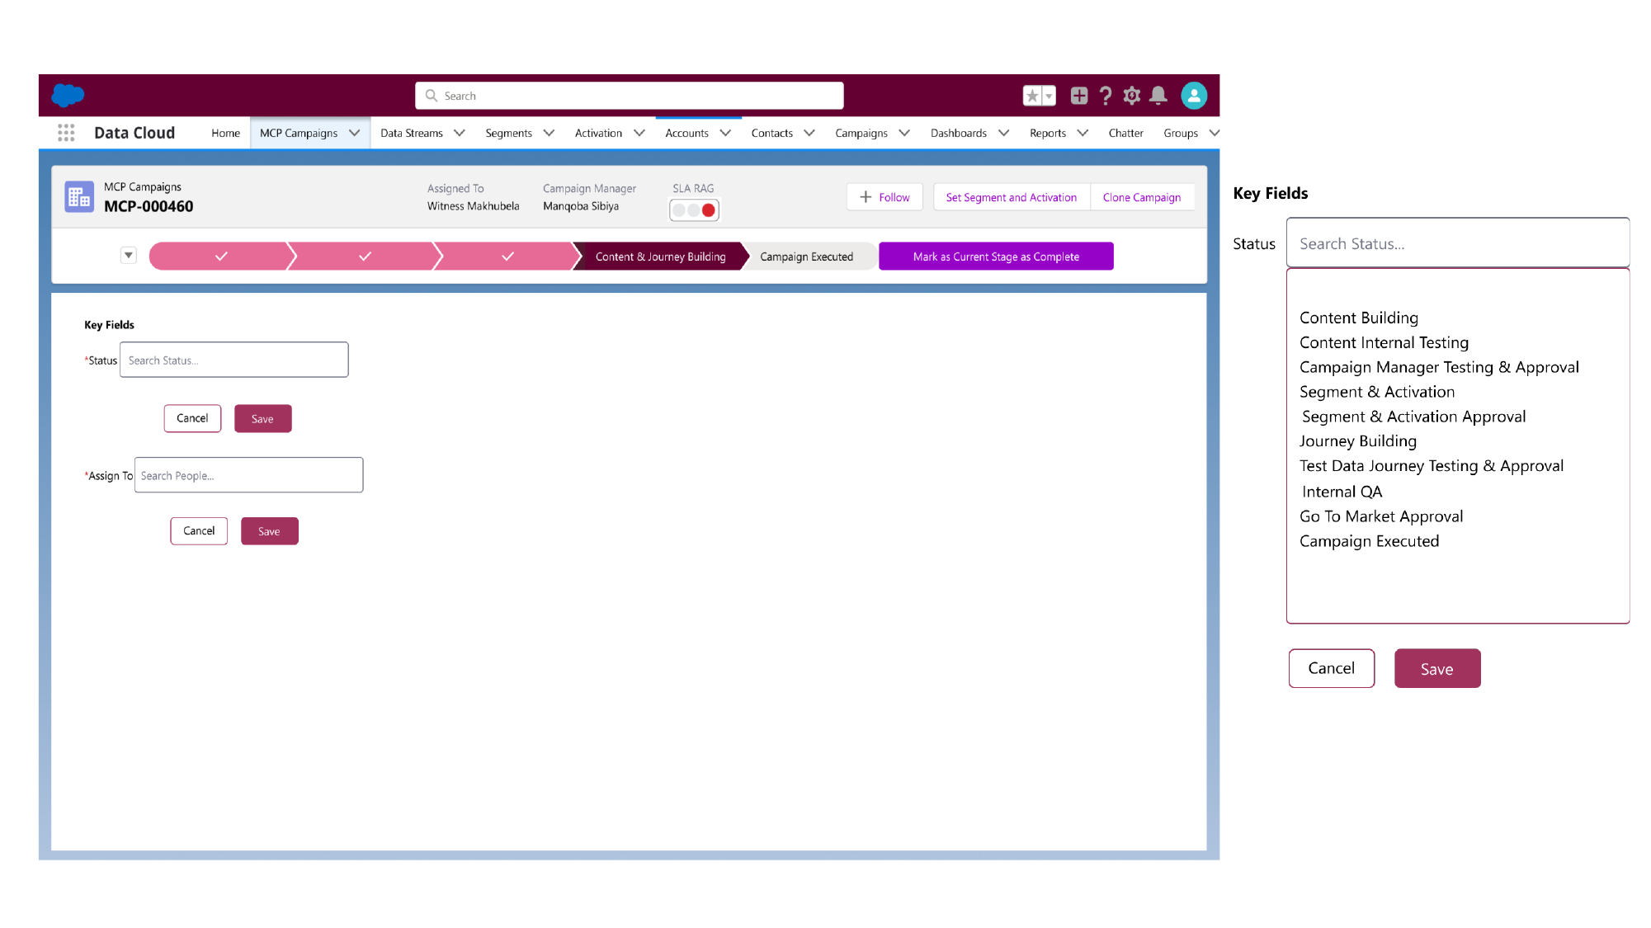Expand the Segments tab menu

point(549,133)
